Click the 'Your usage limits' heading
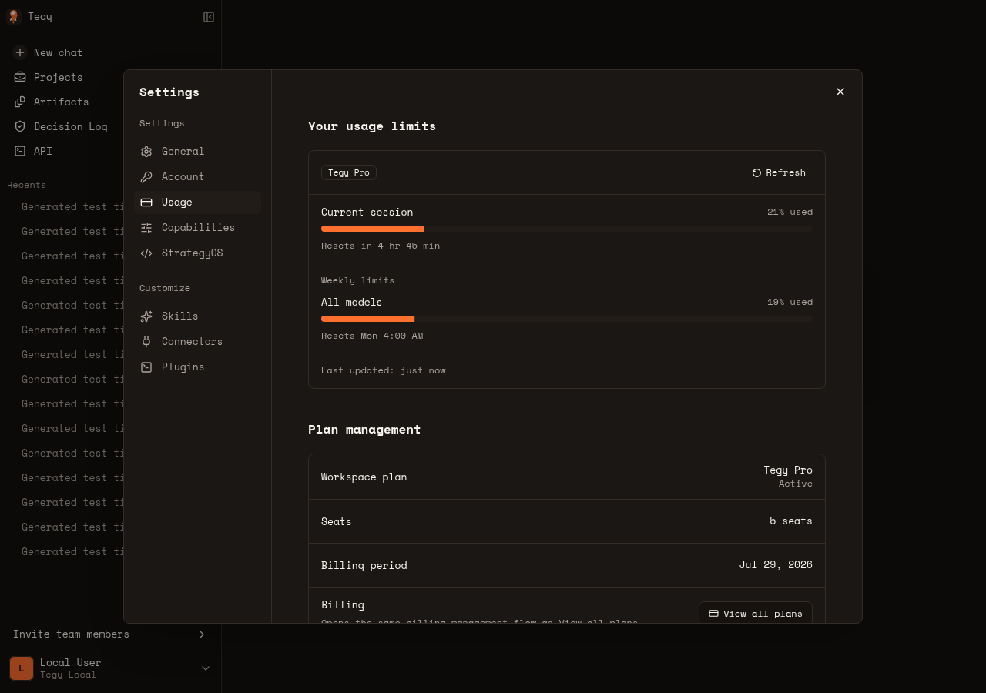The image size is (986, 693). (x=372, y=126)
